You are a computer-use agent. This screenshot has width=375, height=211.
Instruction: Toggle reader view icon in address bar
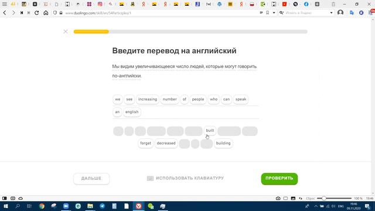tap(261, 13)
